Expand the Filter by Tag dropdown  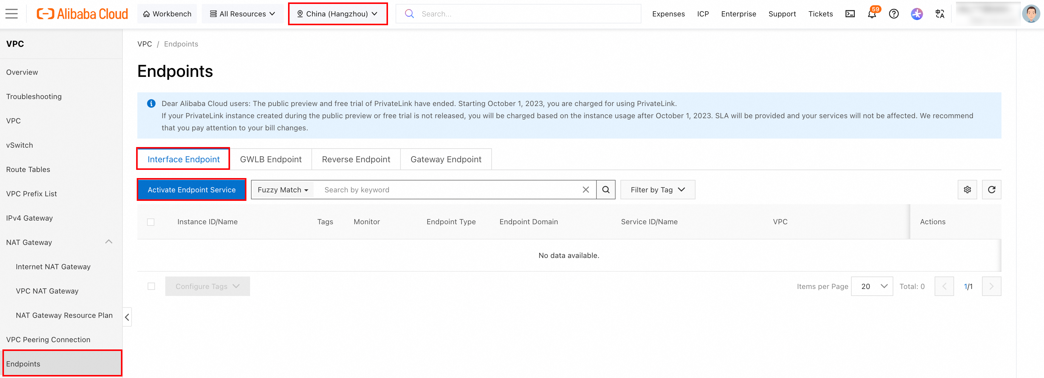(658, 190)
